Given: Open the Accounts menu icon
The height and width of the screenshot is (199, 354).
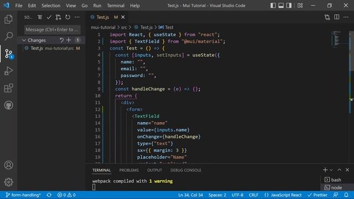Looking at the screenshot, I should point(9,165).
